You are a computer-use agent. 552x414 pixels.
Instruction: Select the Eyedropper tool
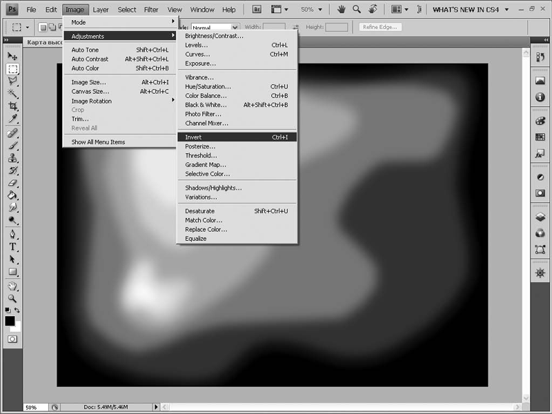coord(12,118)
